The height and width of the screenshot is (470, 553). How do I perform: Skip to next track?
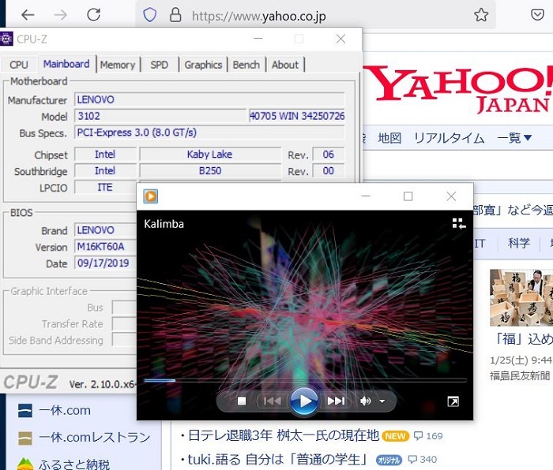tap(336, 401)
